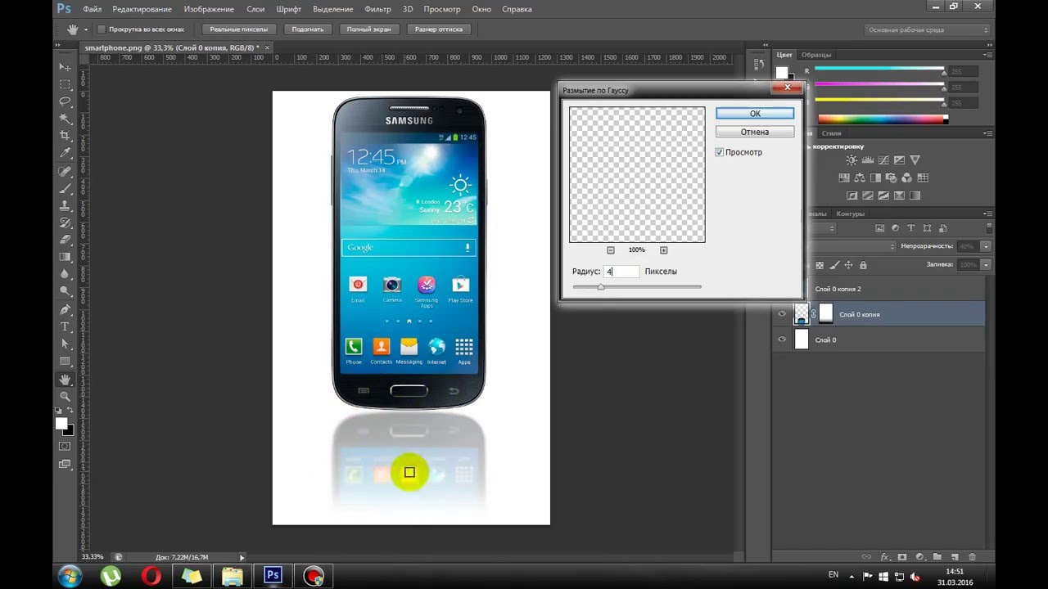The width and height of the screenshot is (1048, 589).
Task: Select the Brush tool
Action: (x=65, y=188)
